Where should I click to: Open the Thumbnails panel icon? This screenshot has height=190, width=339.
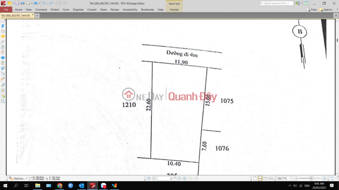3,31
